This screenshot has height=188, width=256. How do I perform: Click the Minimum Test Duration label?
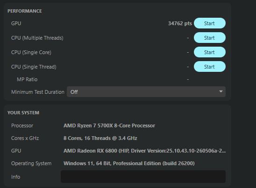[38, 92]
